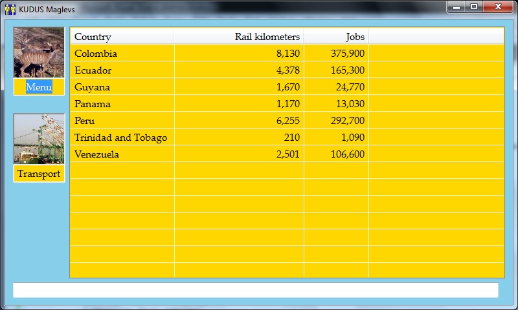Click the empty text field at bottom

pos(255,290)
